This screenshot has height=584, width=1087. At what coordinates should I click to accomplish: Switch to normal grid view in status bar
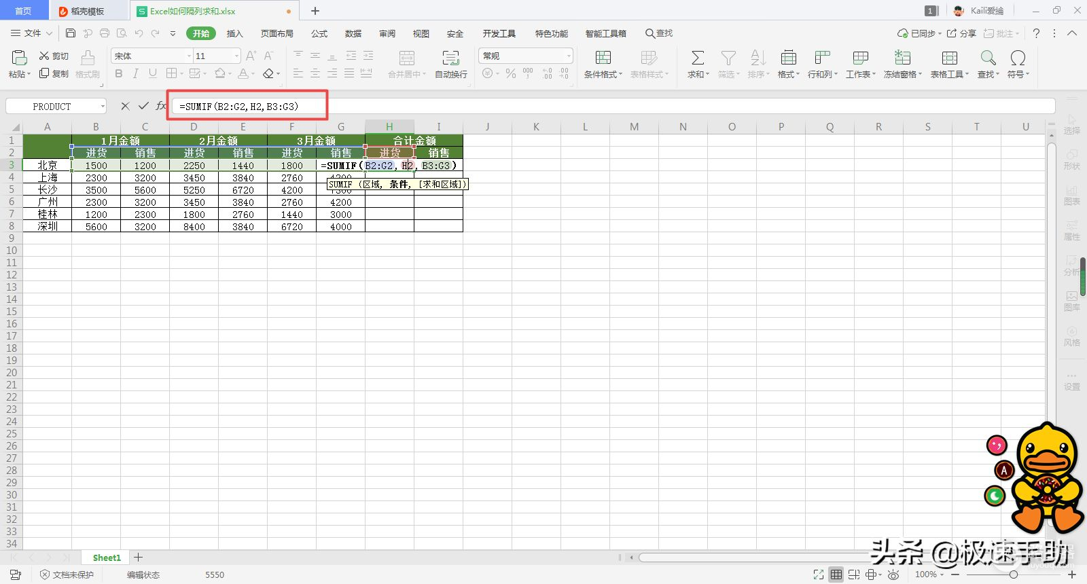[x=836, y=574]
